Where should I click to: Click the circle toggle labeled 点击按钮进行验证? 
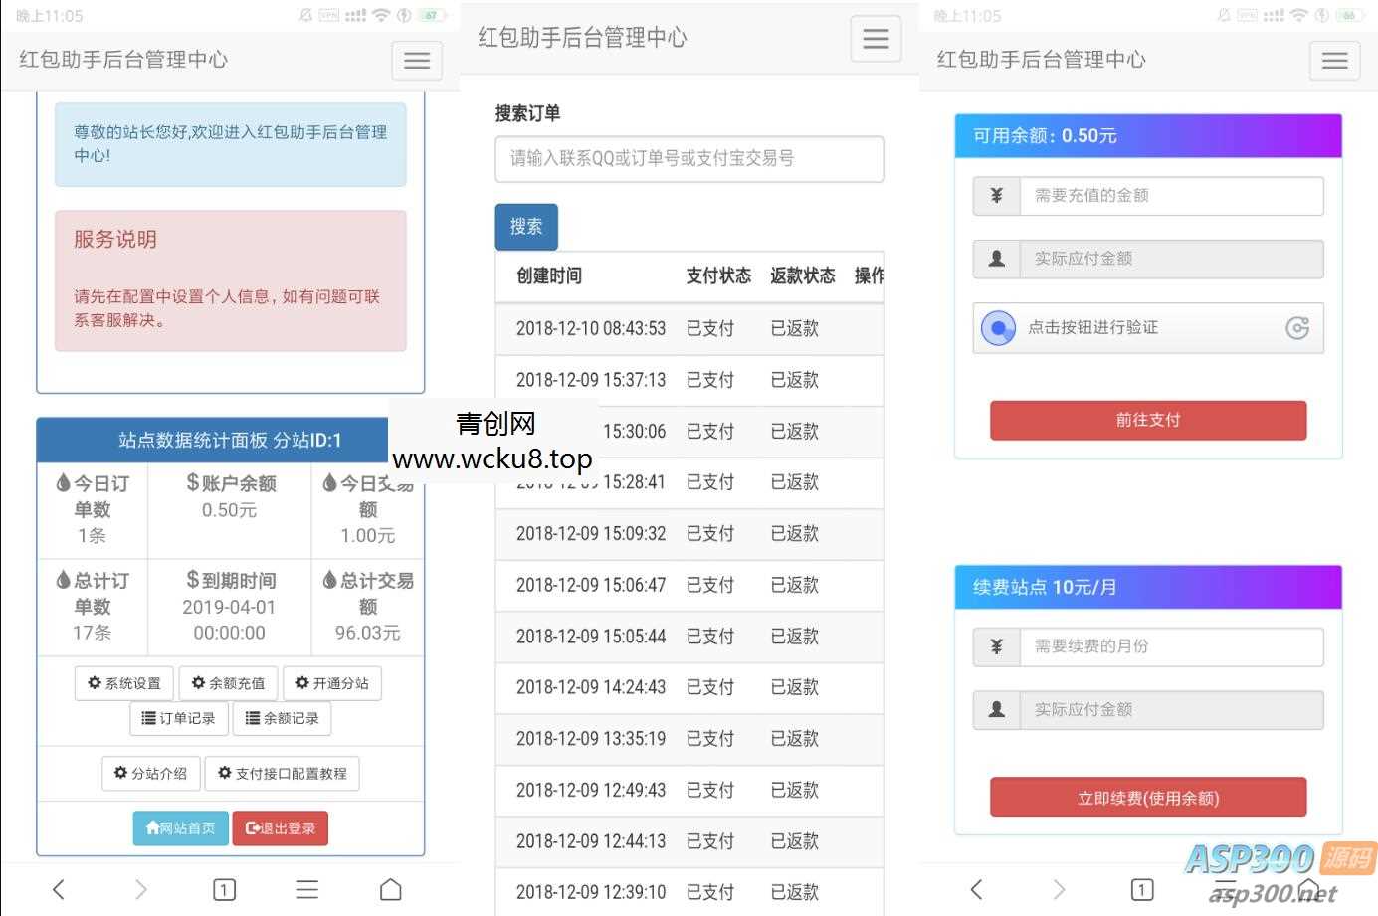tap(999, 328)
